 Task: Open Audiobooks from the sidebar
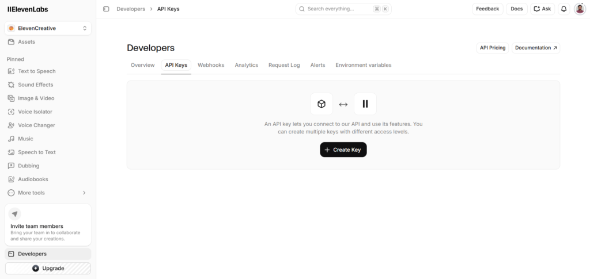48,179
